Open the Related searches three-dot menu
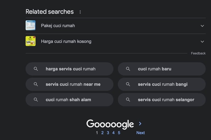Image resolution: width=211 pixels, height=140 pixels. click(x=80, y=12)
